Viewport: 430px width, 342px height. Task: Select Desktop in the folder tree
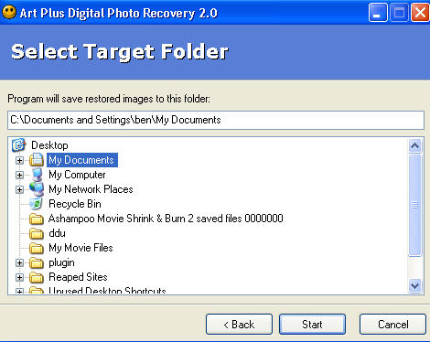point(49,145)
